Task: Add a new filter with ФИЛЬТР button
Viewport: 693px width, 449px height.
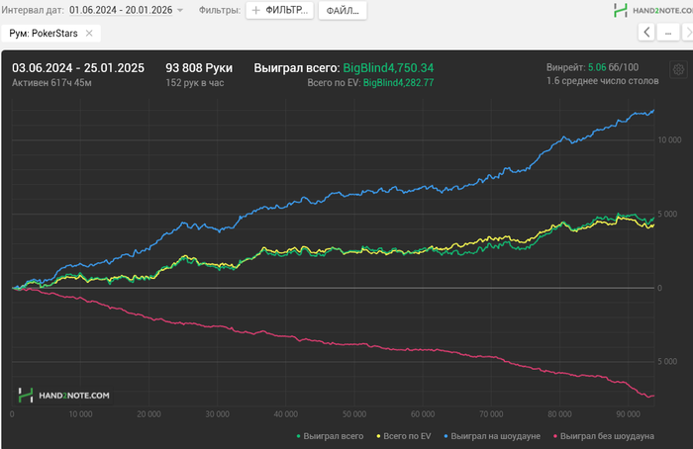Action: point(279,10)
